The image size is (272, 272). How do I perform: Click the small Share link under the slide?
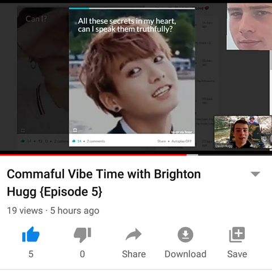coord(161,141)
